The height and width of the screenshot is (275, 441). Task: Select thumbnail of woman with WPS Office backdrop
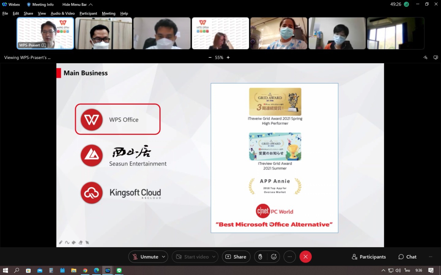pyautogui.click(x=220, y=33)
